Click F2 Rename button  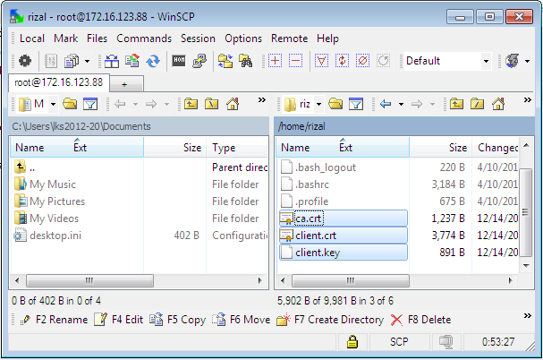(x=54, y=320)
